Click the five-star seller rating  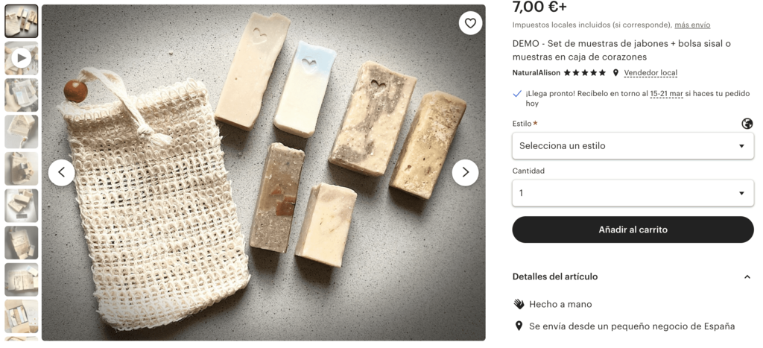point(585,73)
